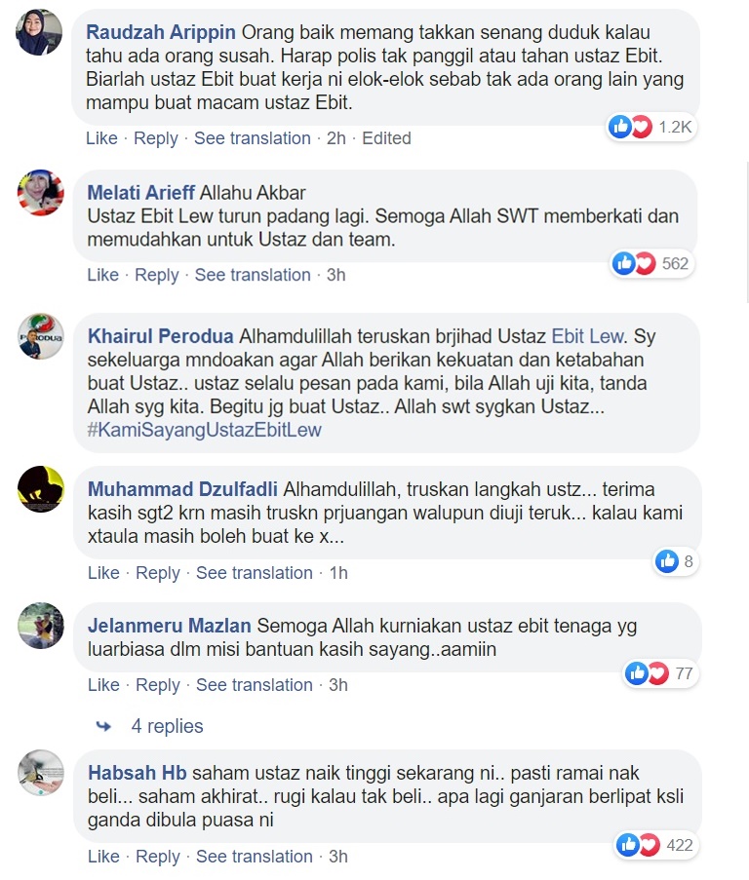See translation of Muhammad Dzulfadli's comment
749x880 pixels.
pyautogui.click(x=254, y=573)
